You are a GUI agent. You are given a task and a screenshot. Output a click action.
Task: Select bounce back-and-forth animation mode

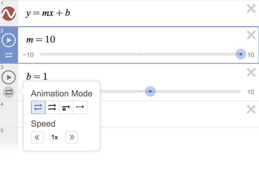click(x=38, y=107)
